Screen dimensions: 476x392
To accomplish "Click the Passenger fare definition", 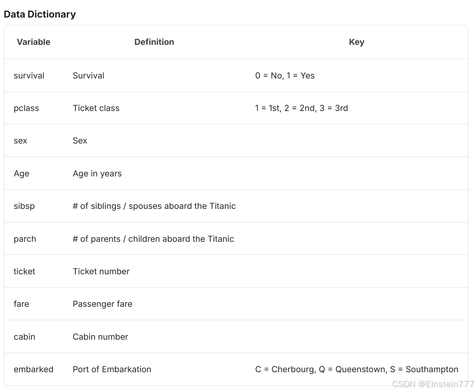I will point(102,304).
